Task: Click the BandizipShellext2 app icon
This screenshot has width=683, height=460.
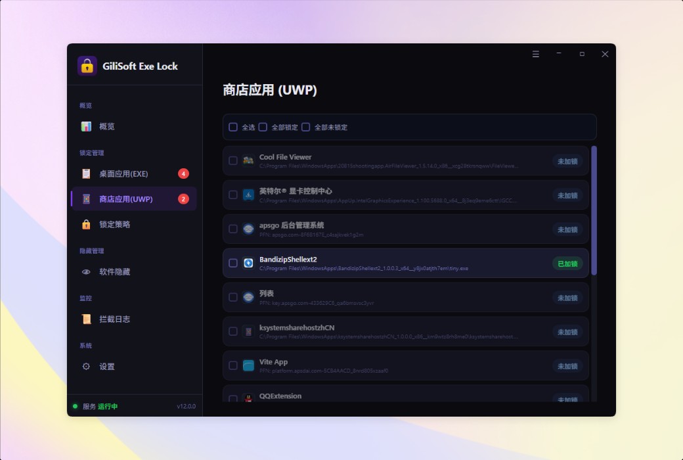Action: click(x=248, y=263)
